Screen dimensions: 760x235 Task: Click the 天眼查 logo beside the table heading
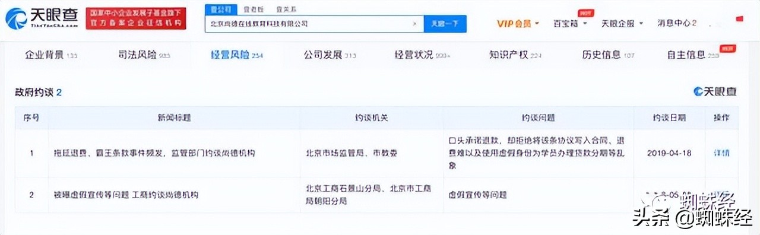(x=715, y=91)
